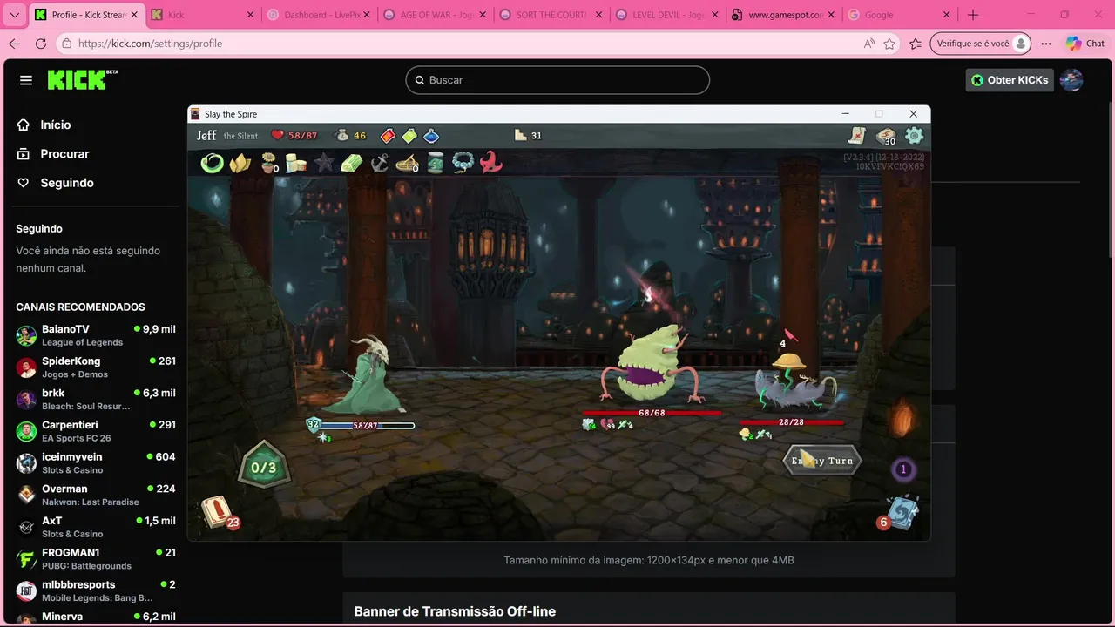Click the bead necklace relic
This screenshot has width=1115, height=627.
point(463,163)
